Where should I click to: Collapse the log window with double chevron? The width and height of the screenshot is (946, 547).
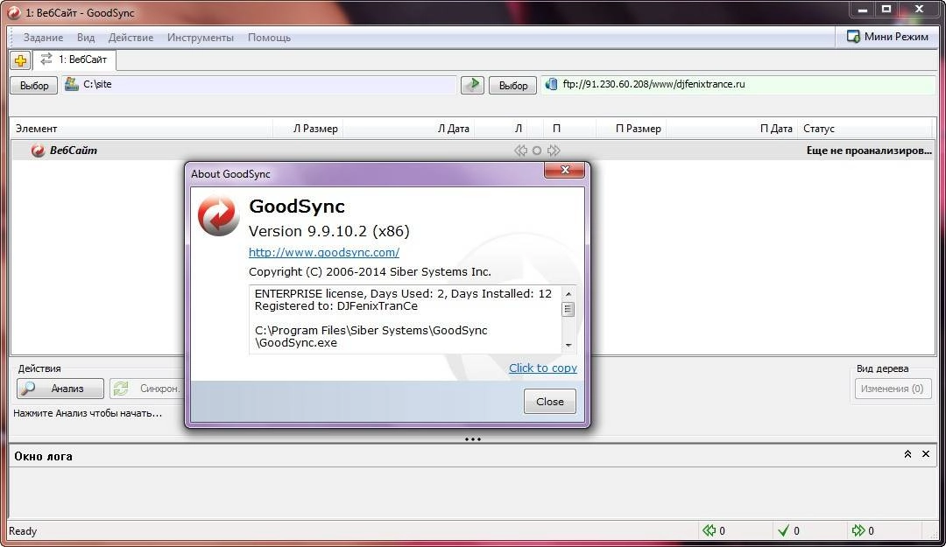pyautogui.click(x=907, y=454)
